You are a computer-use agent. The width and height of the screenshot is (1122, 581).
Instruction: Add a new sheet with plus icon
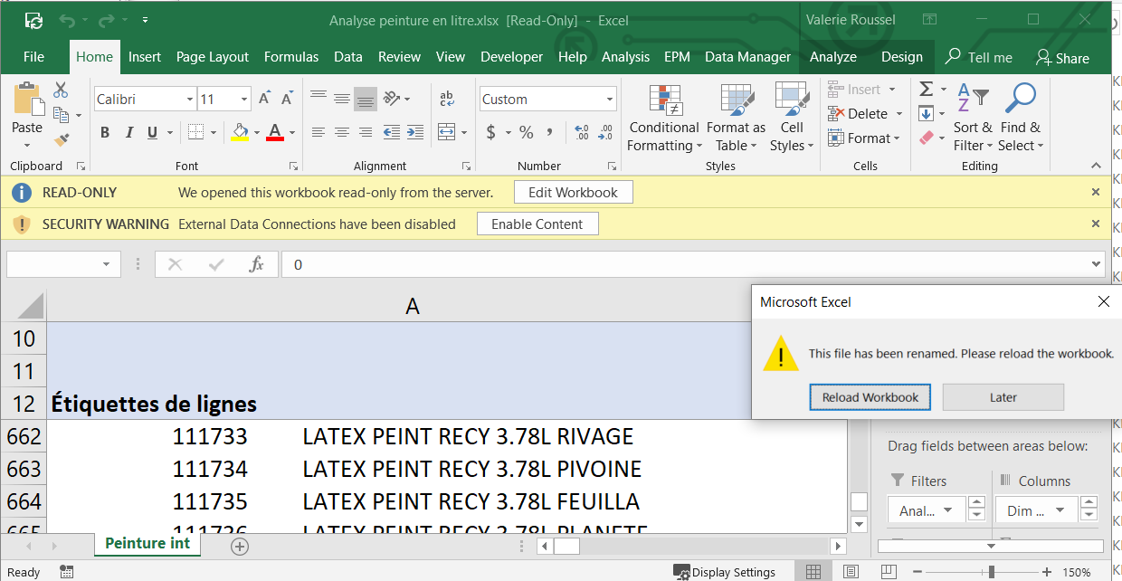(240, 547)
